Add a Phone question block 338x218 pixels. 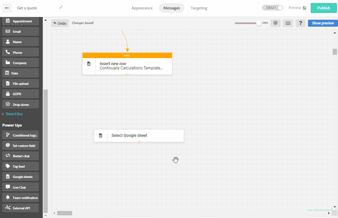point(20,52)
